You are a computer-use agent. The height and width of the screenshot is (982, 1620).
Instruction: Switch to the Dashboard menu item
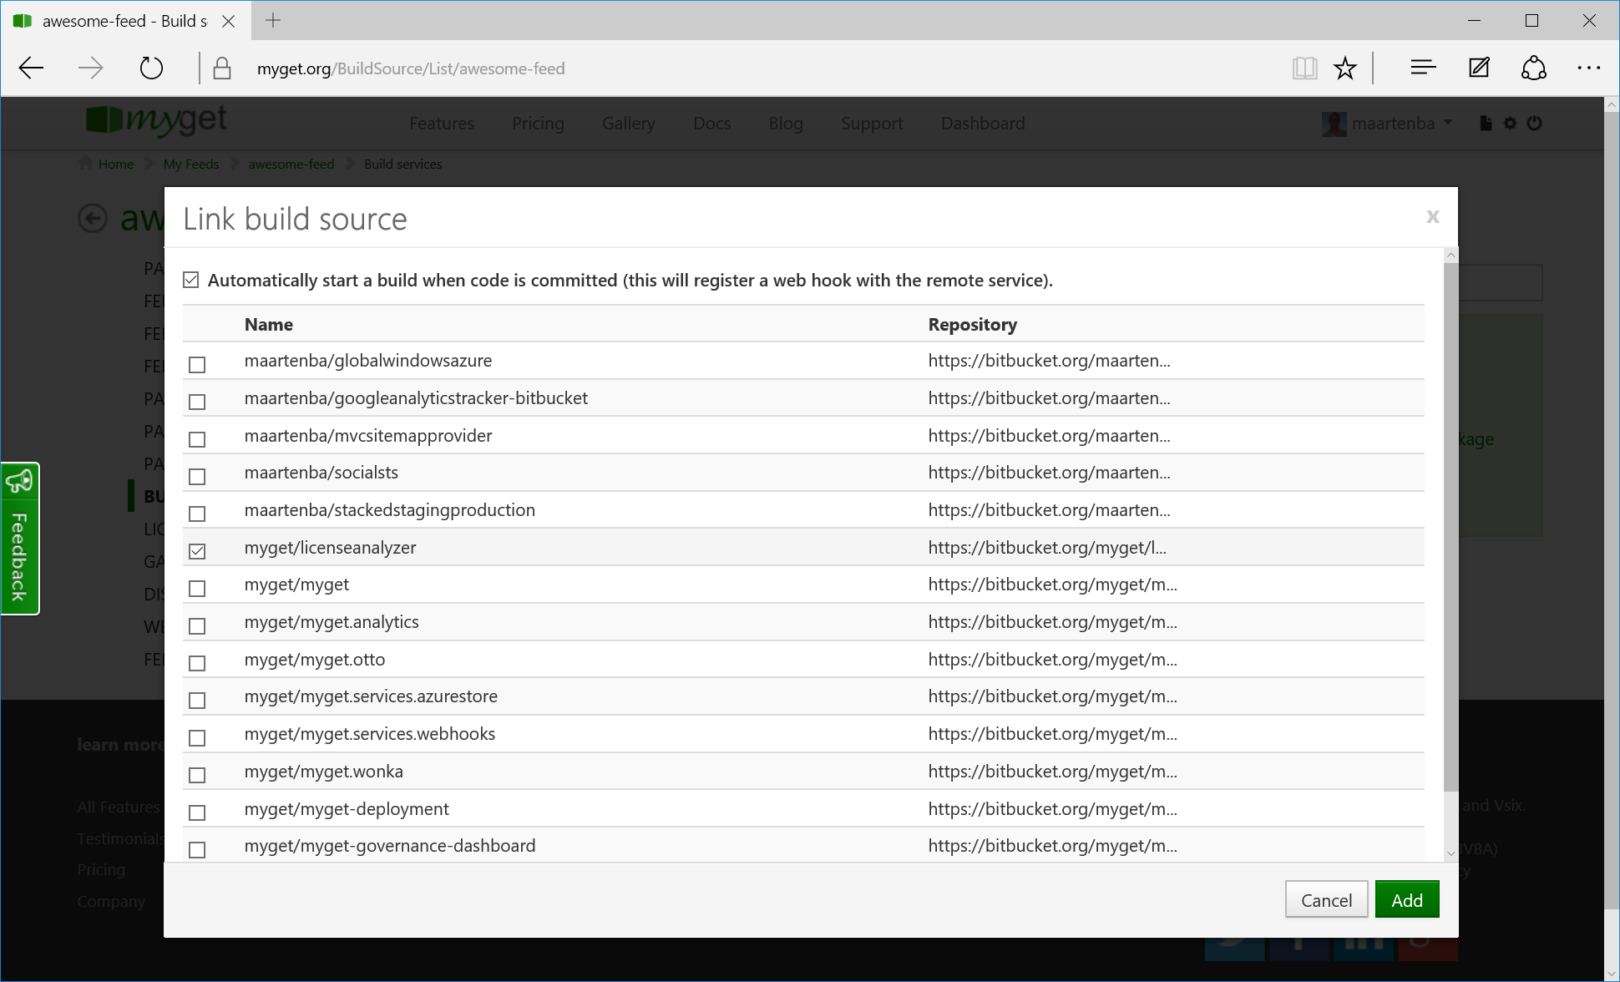[x=982, y=123]
